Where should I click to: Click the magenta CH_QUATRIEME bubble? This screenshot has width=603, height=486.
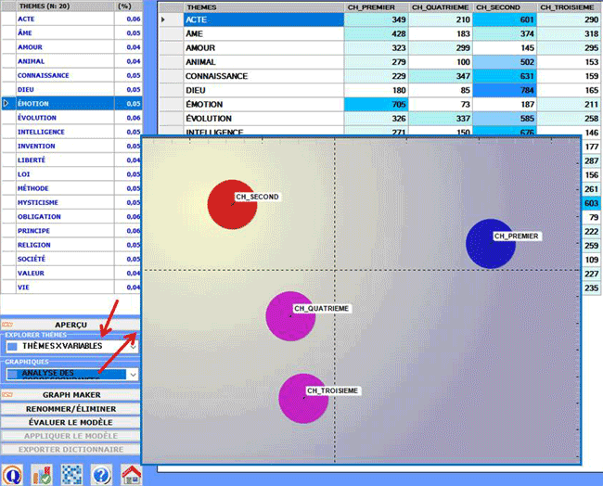[290, 316]
